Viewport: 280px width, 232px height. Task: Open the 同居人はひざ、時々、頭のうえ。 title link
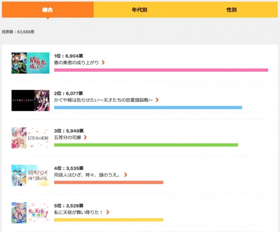click(x=87, y=175)
